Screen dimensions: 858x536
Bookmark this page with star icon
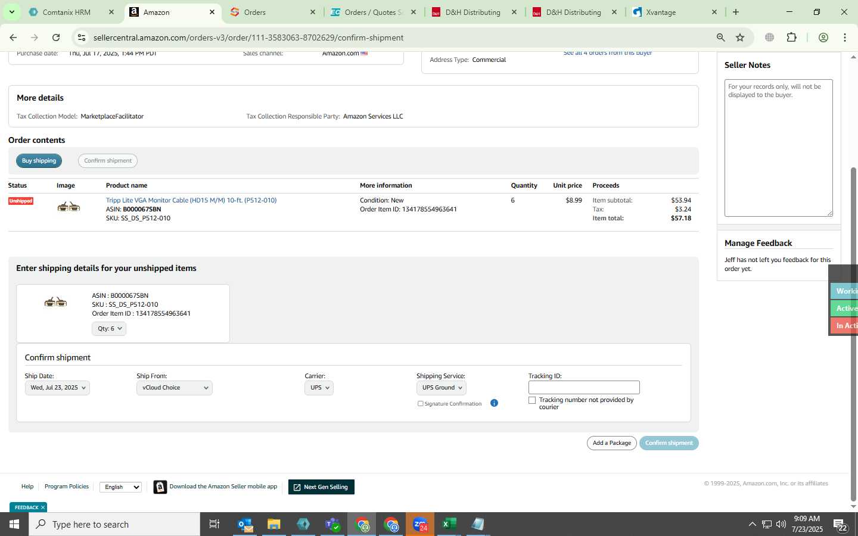click(x=740, y=38)
